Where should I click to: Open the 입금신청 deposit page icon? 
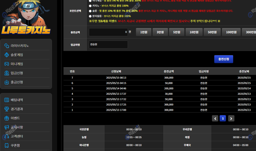pyautogui.click(x=7, y=73)
